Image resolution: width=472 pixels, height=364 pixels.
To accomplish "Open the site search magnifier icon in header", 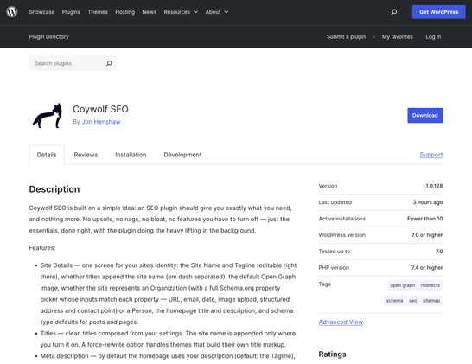I will pos(394,12).
